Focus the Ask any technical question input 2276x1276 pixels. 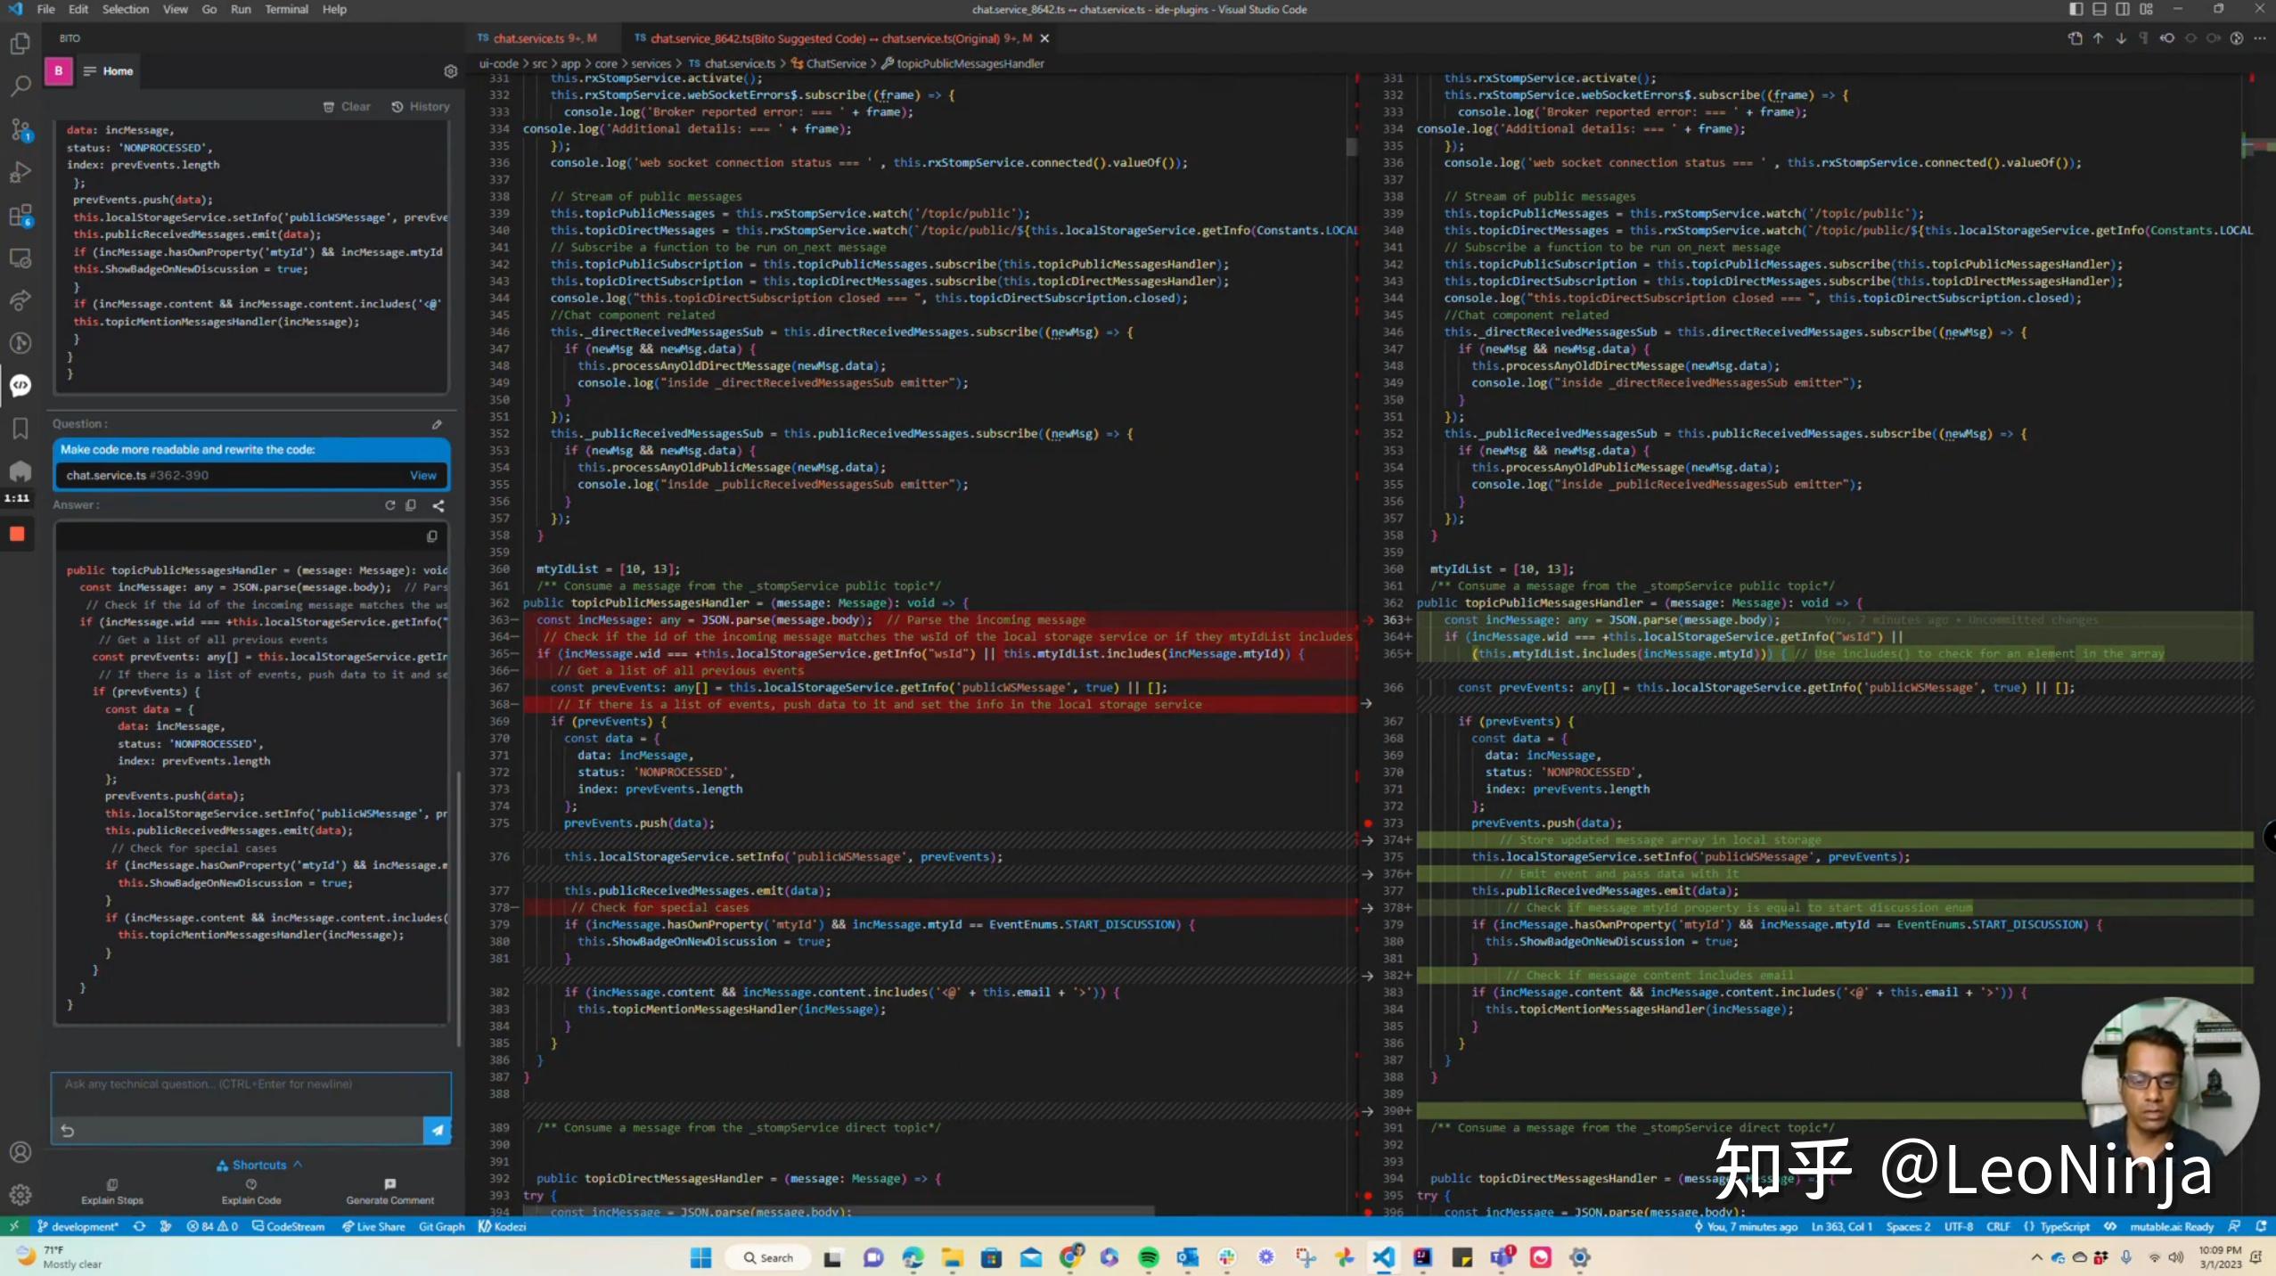point(251,1094)
